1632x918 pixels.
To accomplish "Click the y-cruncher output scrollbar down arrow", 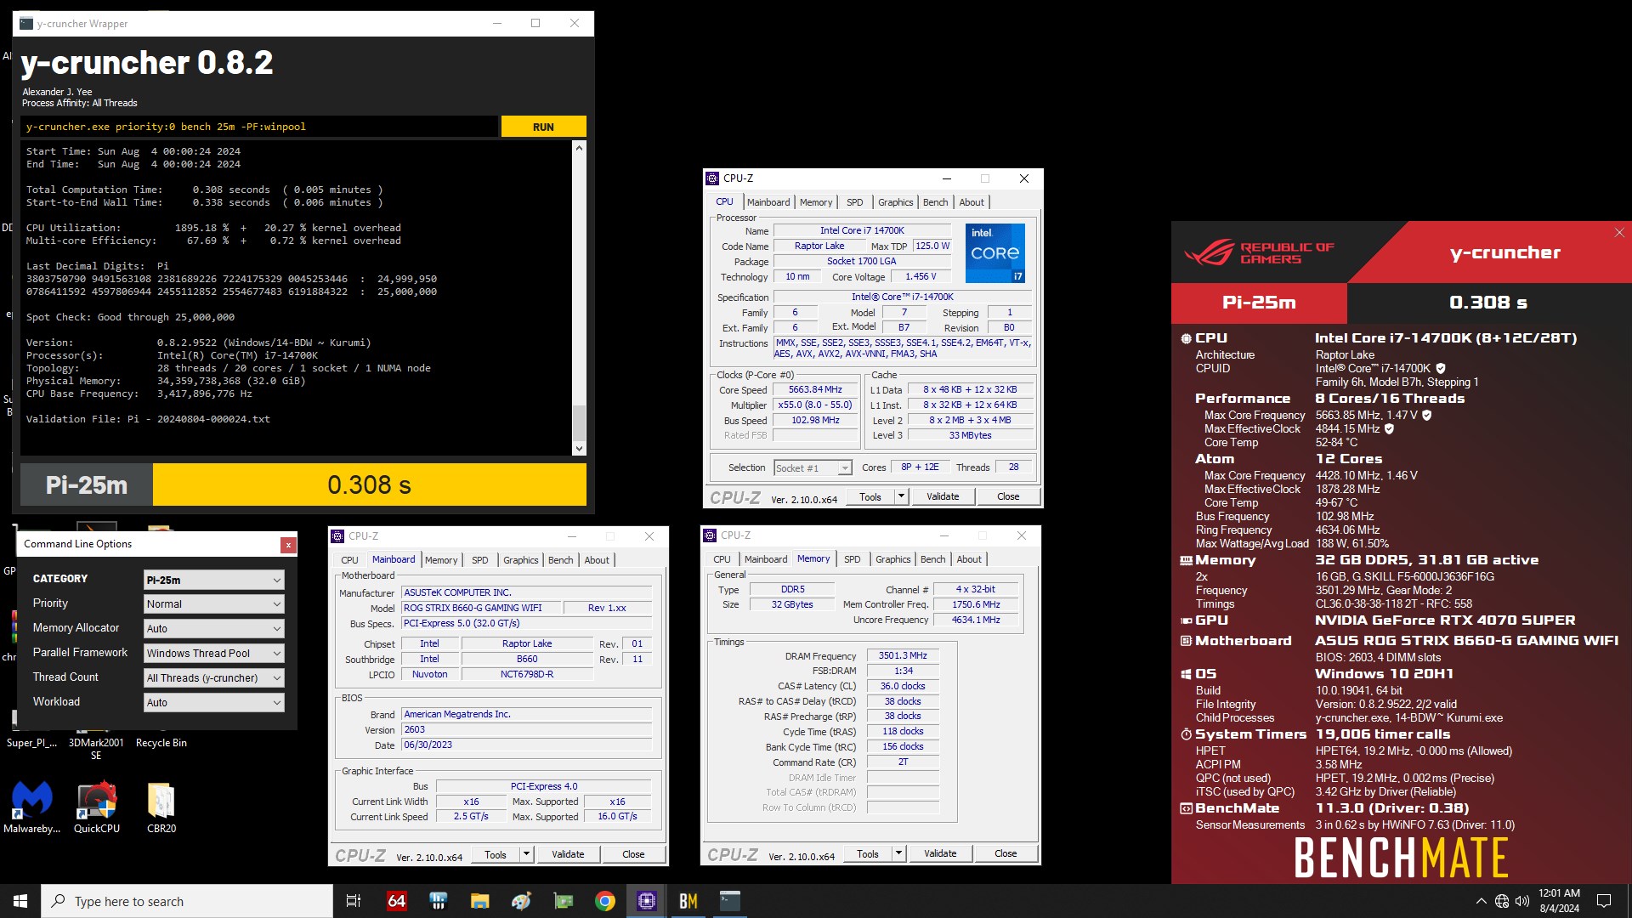I will coord(579,448).
